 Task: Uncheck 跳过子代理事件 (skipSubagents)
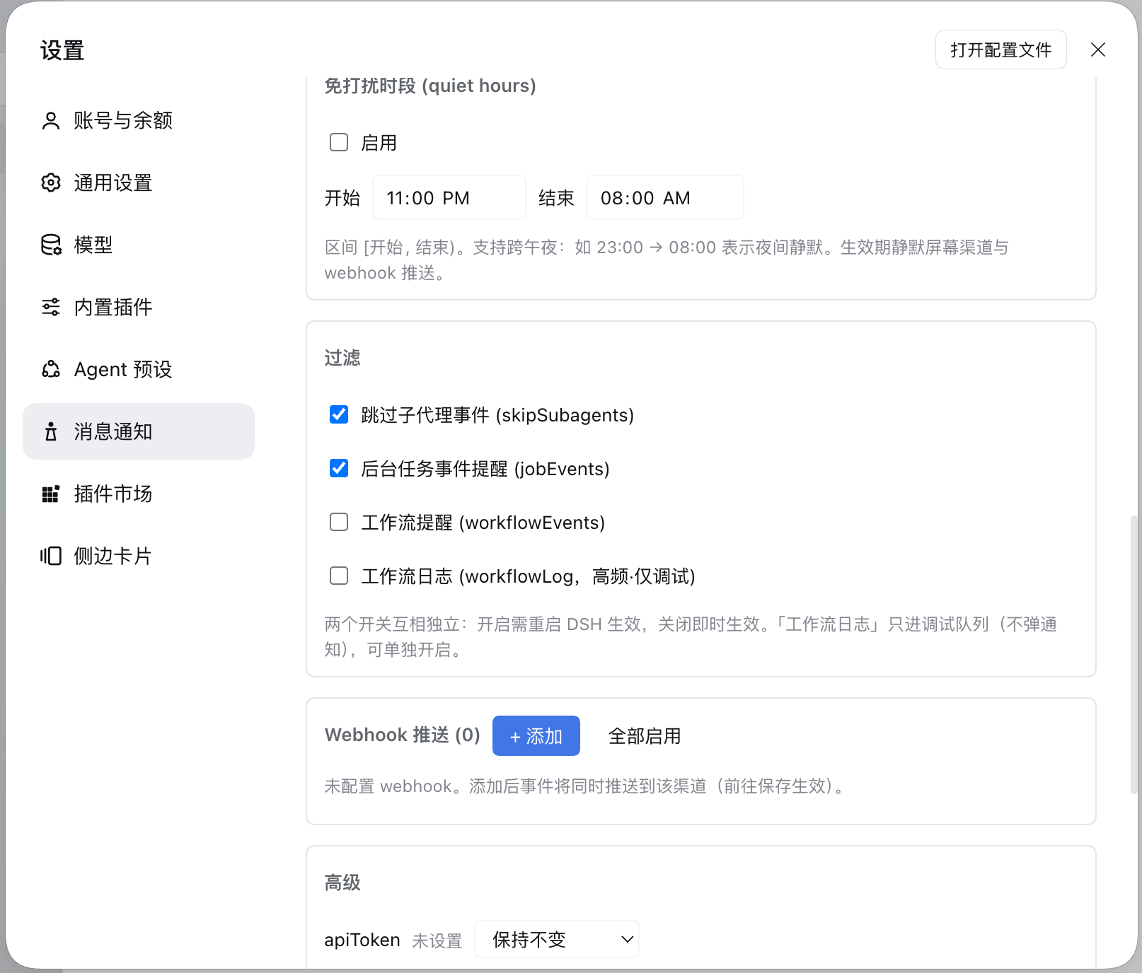point(339,415)
